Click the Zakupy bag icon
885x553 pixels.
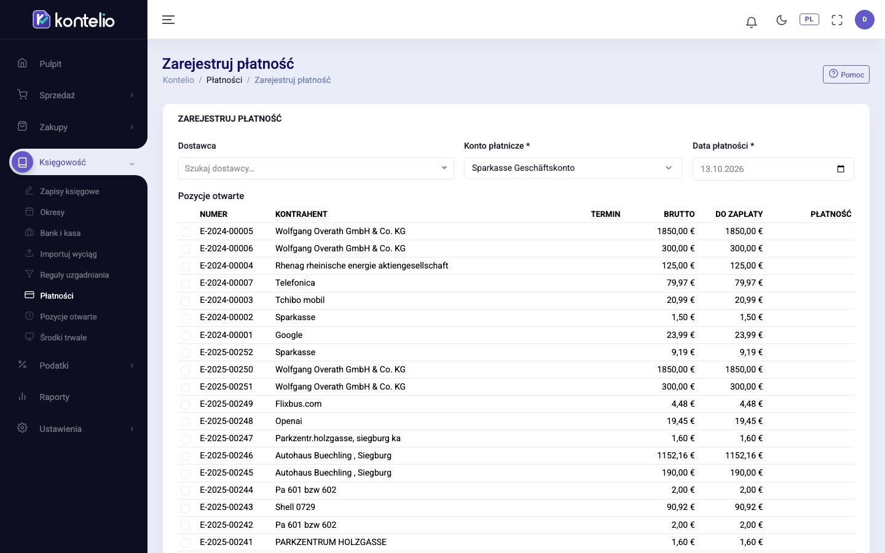[x=22, y=126]
